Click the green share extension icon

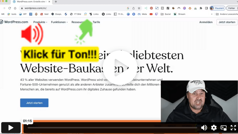(146, 8)
